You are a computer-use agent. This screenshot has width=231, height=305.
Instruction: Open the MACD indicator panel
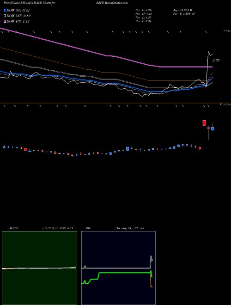click(39, 268)
